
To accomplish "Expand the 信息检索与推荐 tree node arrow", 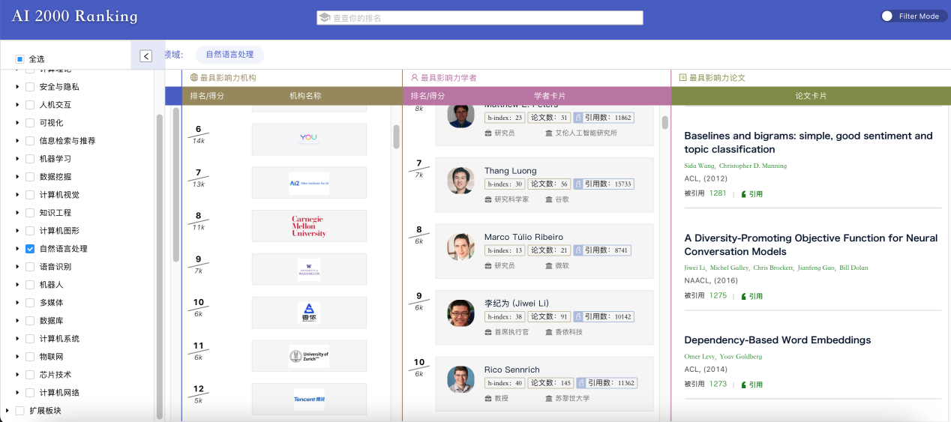I will (17, 141).
